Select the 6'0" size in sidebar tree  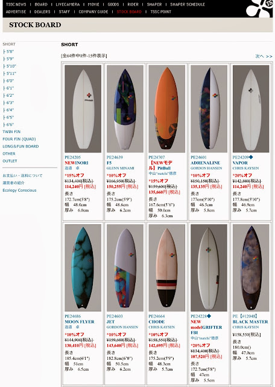point(8,80)
